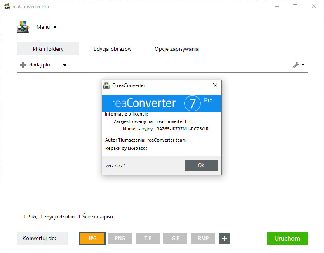The image size is (324, 253).
Task: Add another format with plus button
Action: click(x=224, y=238)
